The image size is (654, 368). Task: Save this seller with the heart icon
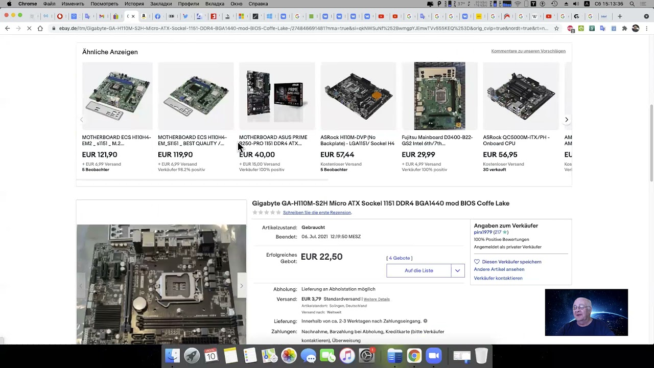[x=477, y=262]
